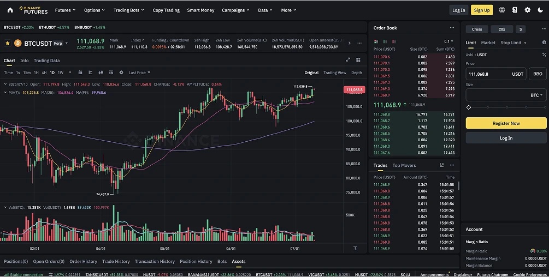Click the Cross margin mode button
549x277 pixels.
(477, 29)
